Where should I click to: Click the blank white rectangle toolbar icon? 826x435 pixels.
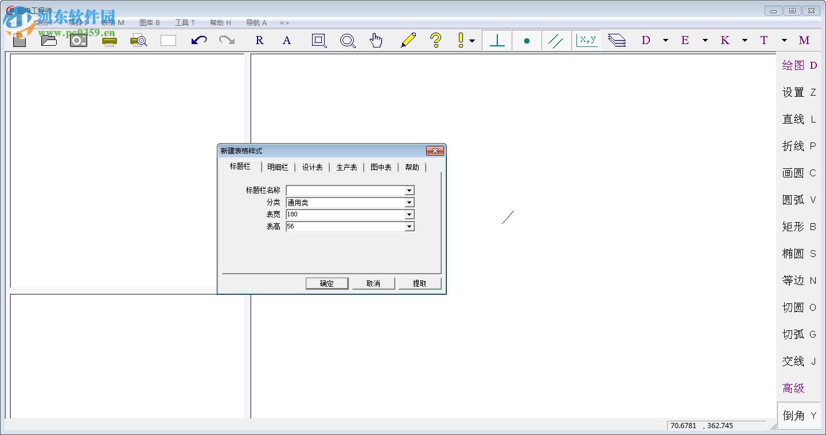click(168, 40)
